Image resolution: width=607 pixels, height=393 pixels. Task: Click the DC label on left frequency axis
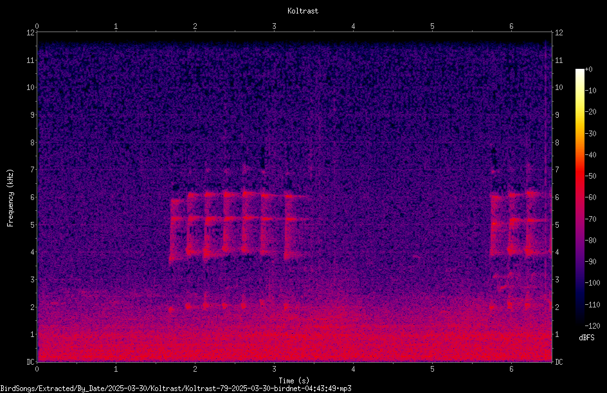(31, 362)
